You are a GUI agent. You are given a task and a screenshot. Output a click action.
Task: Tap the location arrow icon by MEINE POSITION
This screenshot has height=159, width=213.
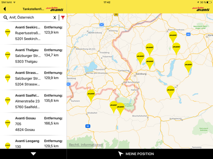120,154
